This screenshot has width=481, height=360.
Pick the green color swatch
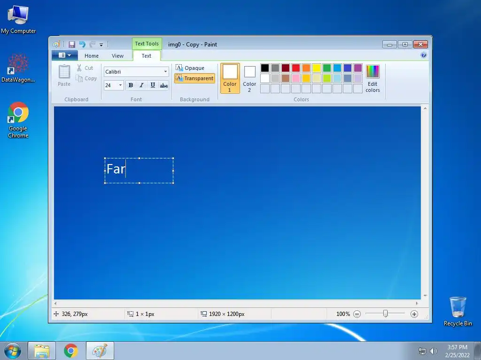coord(327,67)
